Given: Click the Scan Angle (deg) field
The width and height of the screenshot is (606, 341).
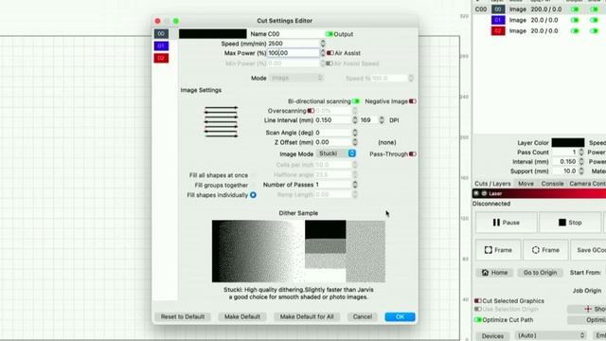Looking at the screenshot, I should [x=333, y=133].
